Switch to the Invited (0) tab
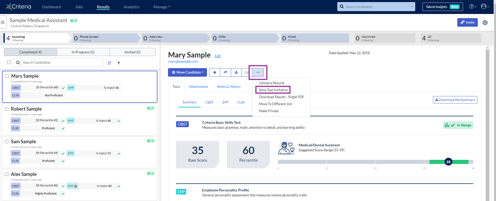This screenshot has width=496, height=201. 132,52
